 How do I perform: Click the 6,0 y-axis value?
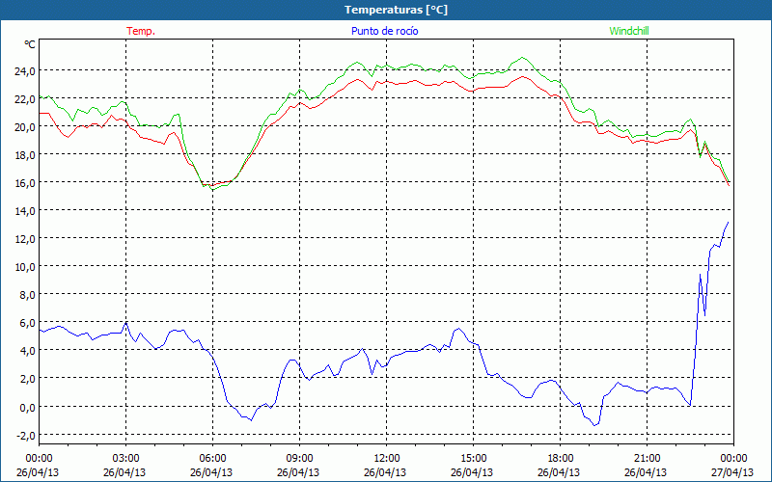point(27,323)
